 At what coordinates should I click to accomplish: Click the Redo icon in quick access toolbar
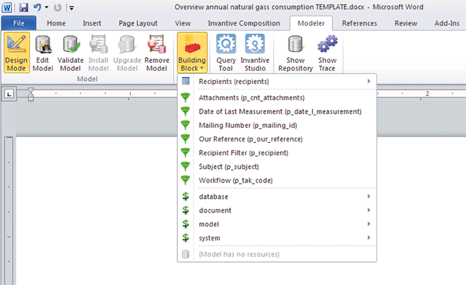coord(58,7)
